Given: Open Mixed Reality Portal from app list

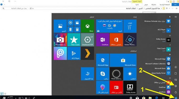Looking at the screenshot, I should [x=161, y=73].
